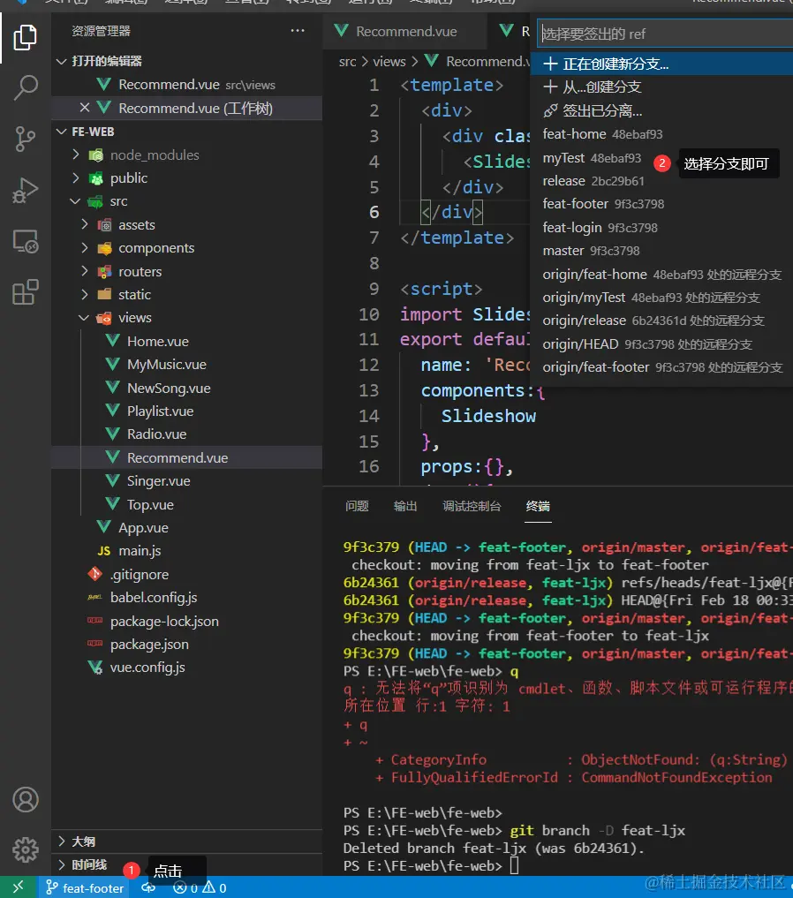The image size is (793, 898).
Task: Switch to 问题 problems panel tab
Action: pyautogui.click(x=358, y=506)
